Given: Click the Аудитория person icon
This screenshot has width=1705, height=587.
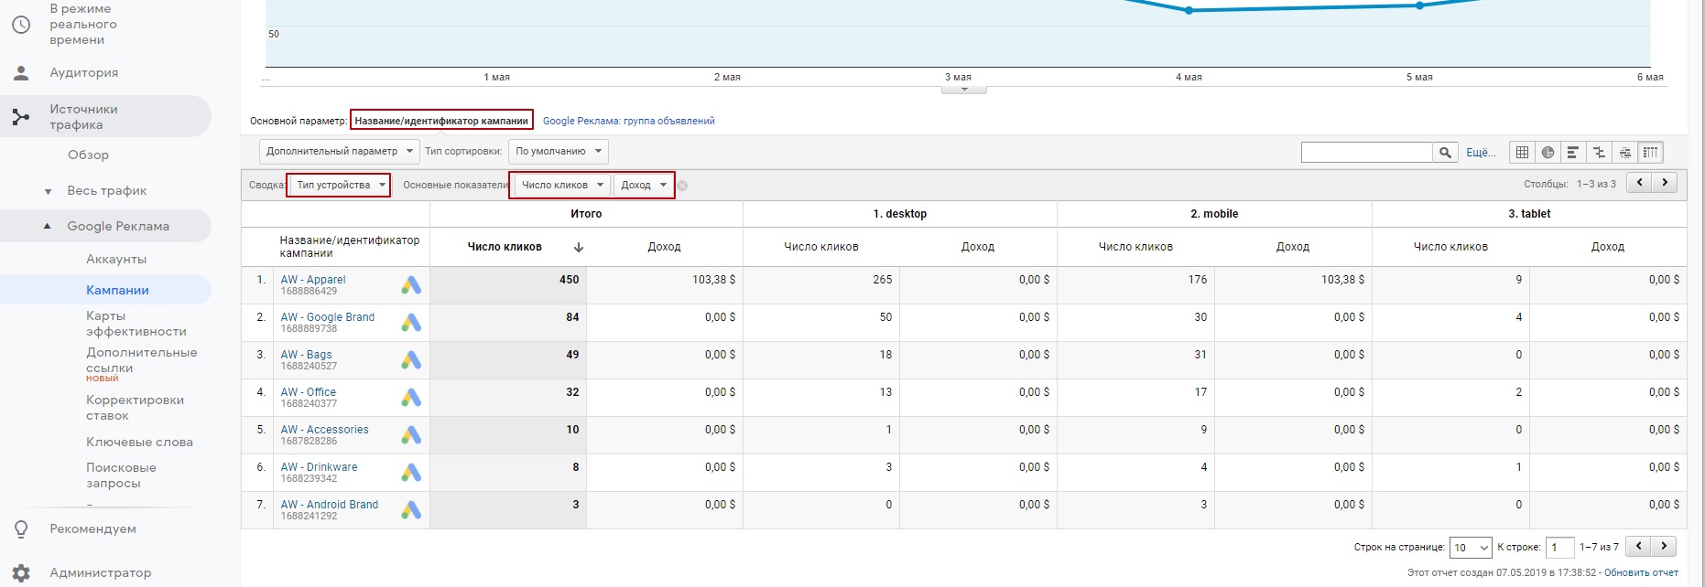Looking at the screenshot, I should coord(21,72).
